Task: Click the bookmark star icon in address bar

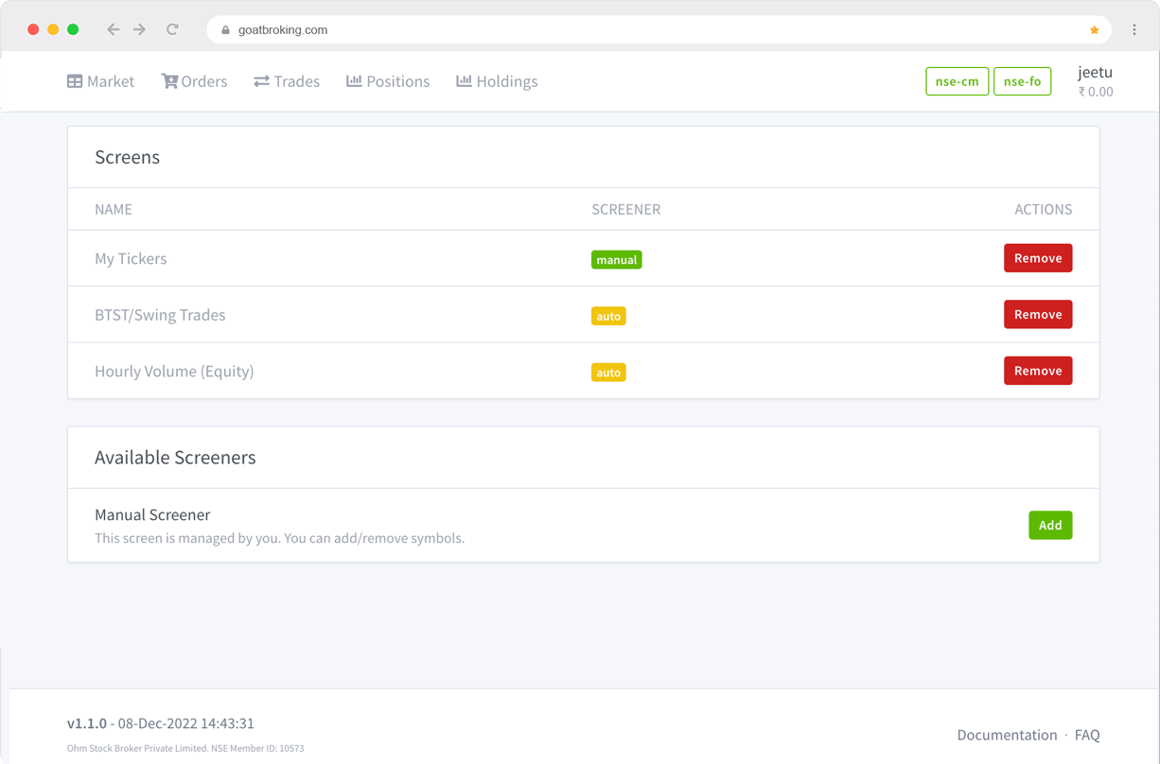Action: pyautogui.click(x=1094, y=30)
